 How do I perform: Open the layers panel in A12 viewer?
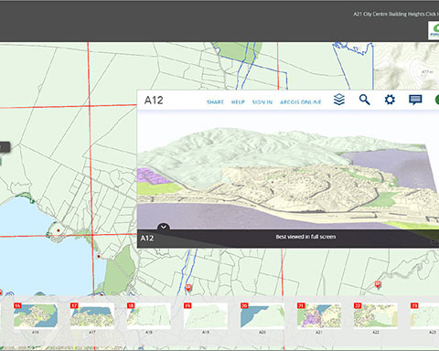pyautogui.click(x=339, y=100)
